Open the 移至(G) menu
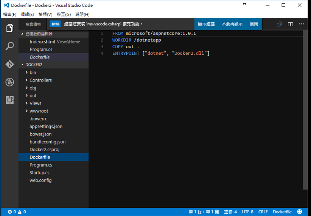 tap(64, 14)
